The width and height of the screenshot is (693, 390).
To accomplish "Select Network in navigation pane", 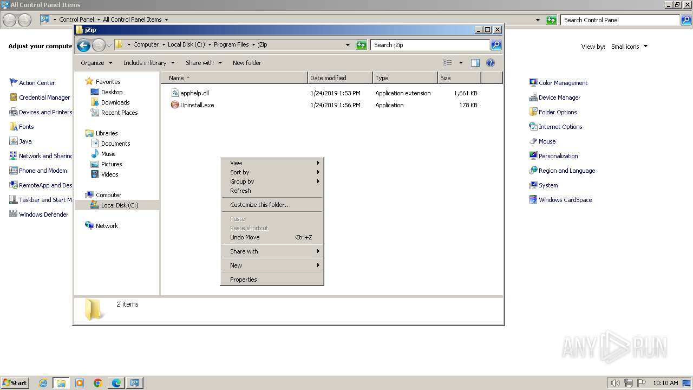I will 107,226.
